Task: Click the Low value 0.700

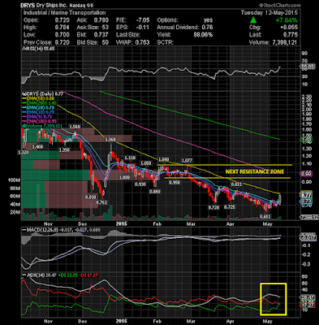Action: (62, 35)
